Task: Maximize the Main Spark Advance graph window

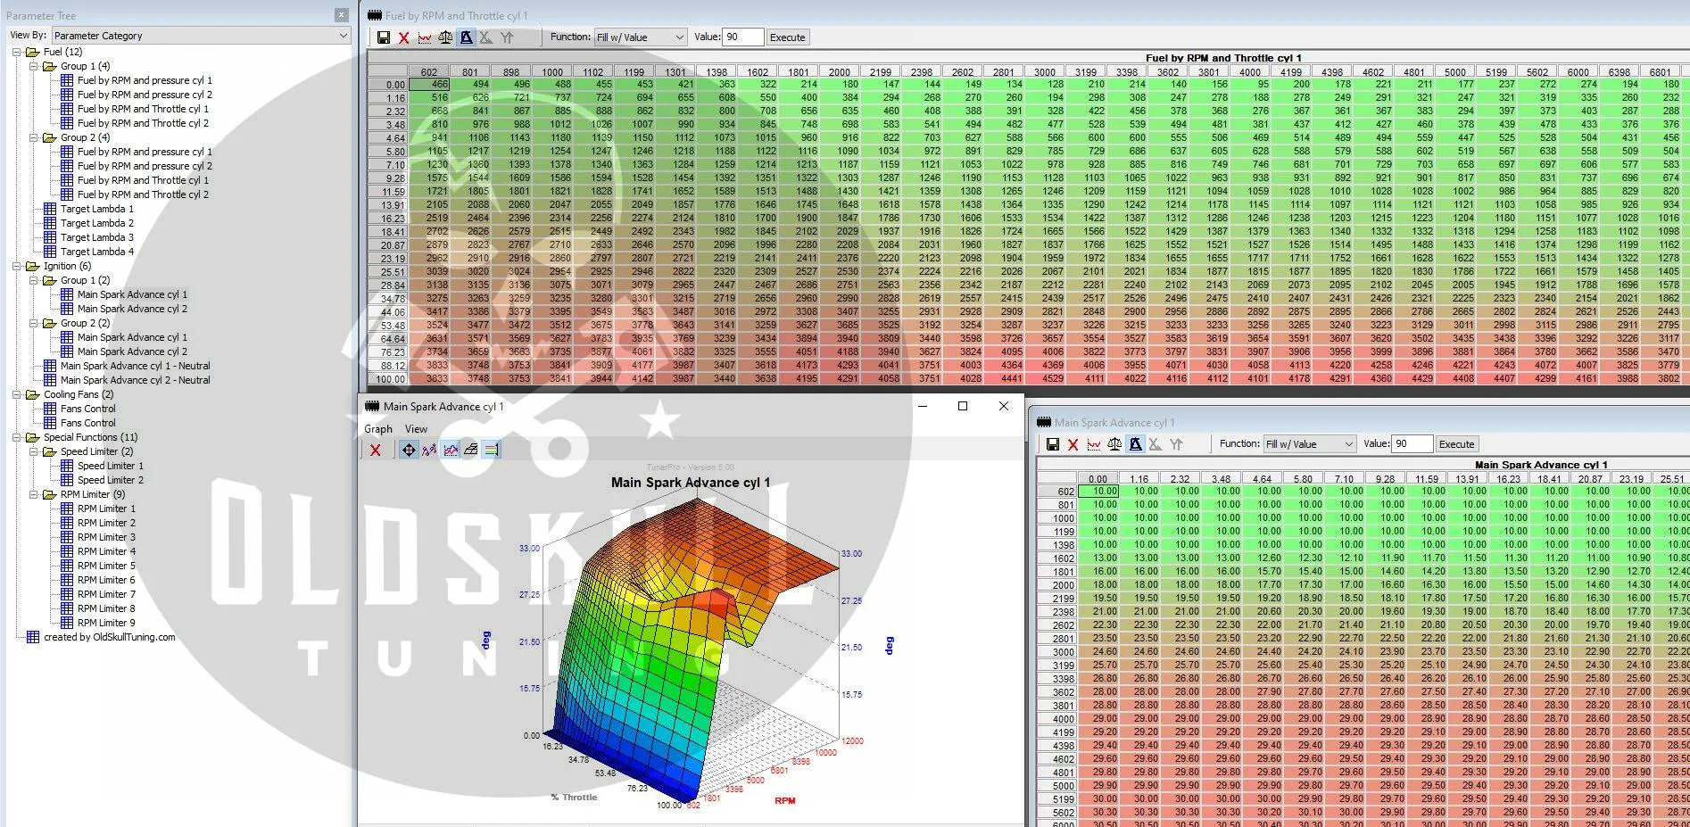Action: tap(963, 406)
